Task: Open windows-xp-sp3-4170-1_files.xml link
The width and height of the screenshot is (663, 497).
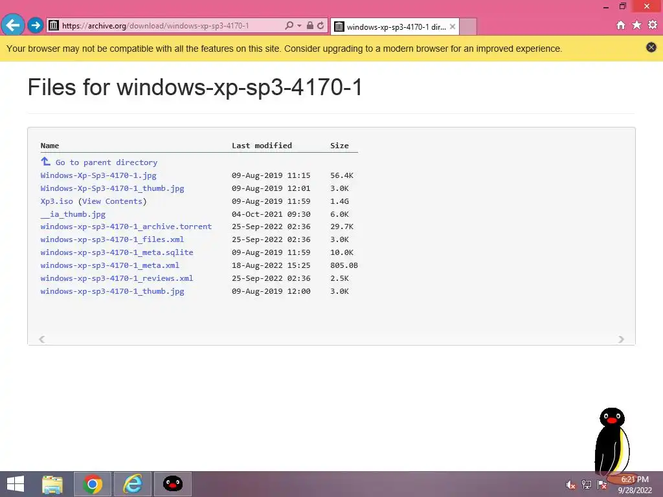Action: pos(113,239)
